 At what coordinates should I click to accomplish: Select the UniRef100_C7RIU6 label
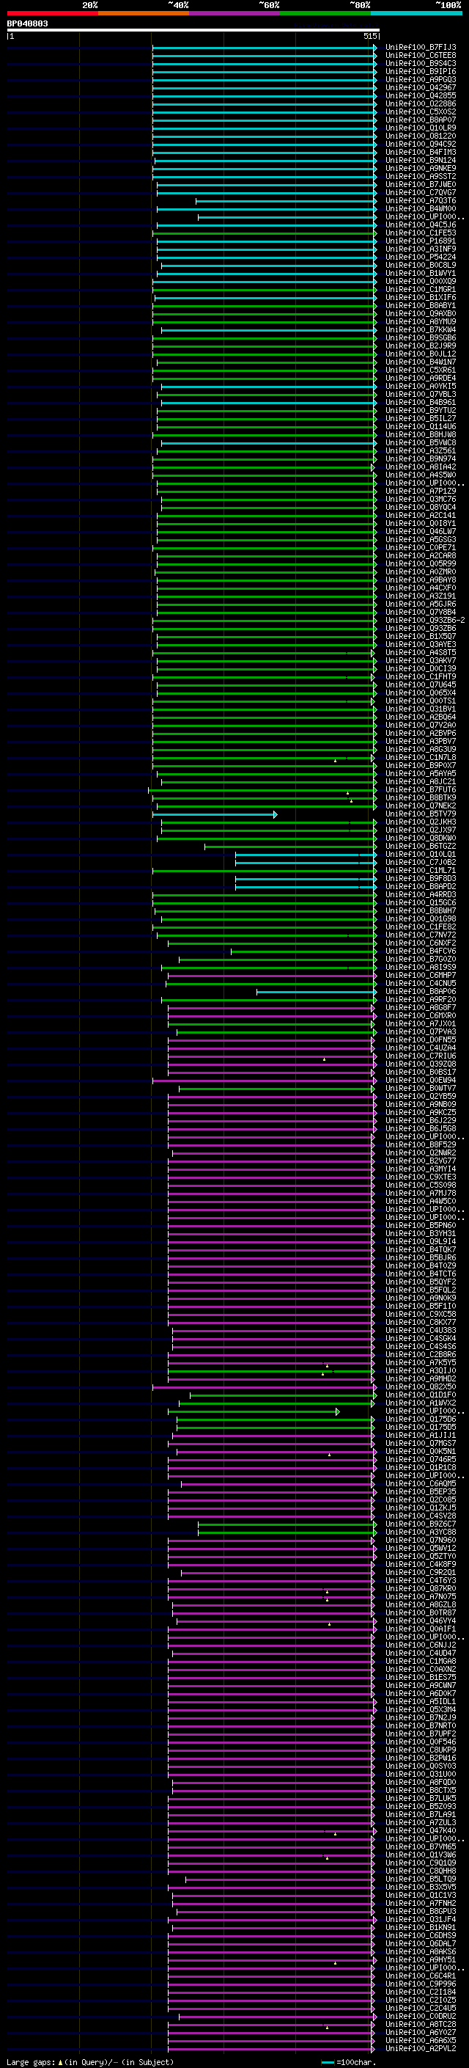pos(420,1056)
